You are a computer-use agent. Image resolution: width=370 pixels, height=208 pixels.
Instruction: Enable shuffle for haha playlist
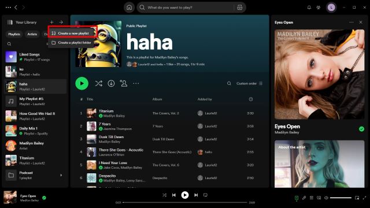point(99,83)
